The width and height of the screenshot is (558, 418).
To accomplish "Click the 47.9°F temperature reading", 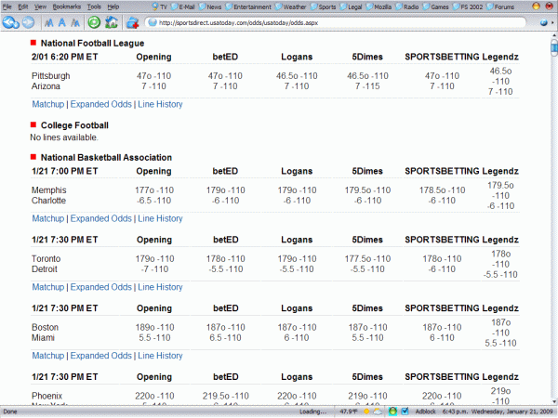I will [349, 411].
